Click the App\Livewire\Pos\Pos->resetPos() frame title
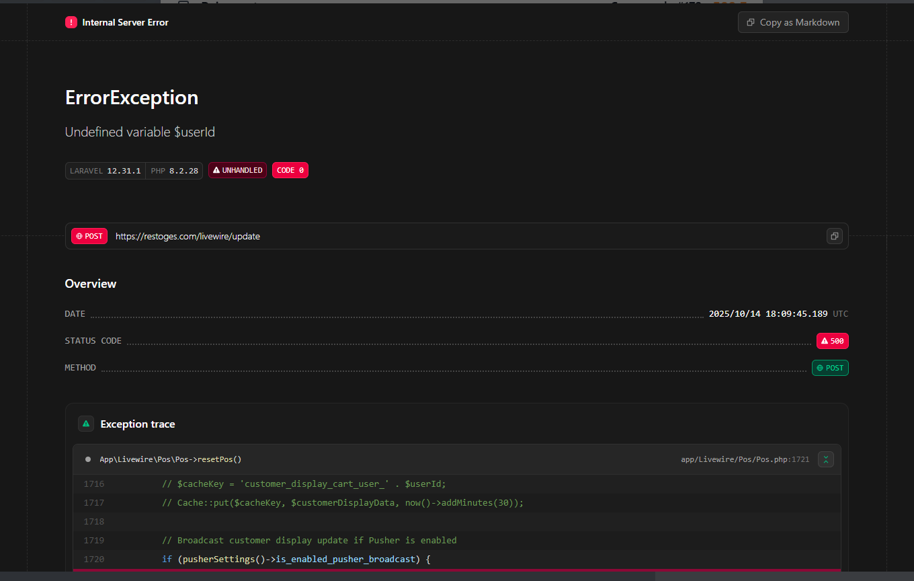Viewport: 914px width, 581px height. click(x=171, y=459)
